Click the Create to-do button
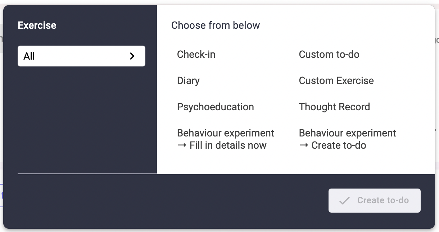 coord(375,200)
